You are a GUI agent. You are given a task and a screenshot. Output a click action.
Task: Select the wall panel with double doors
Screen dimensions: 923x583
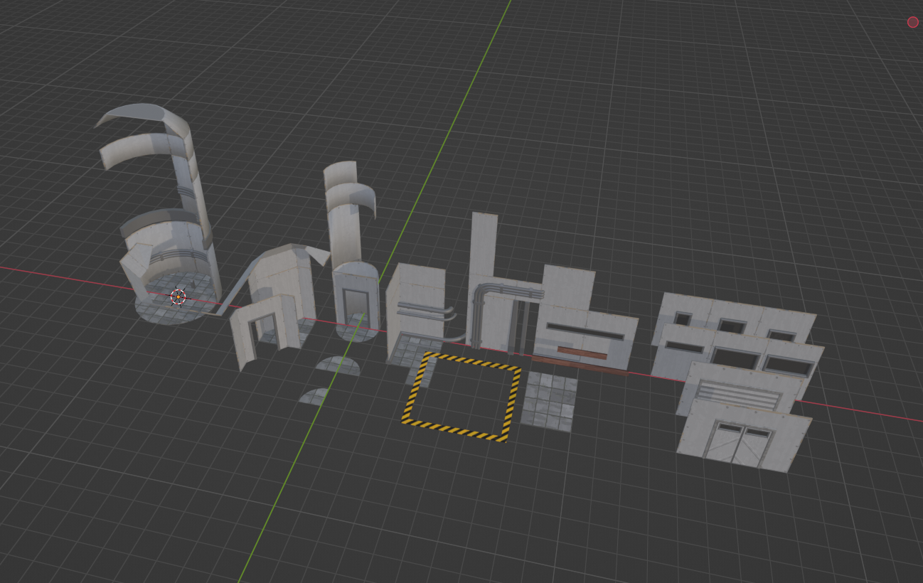(x=744, y=435)
